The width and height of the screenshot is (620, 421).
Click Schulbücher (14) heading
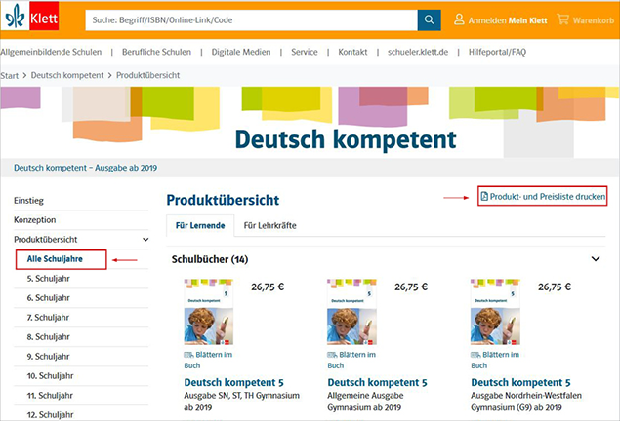pyautogui.click(x=210, y=259)
